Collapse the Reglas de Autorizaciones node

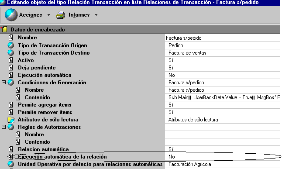point(3,127)
